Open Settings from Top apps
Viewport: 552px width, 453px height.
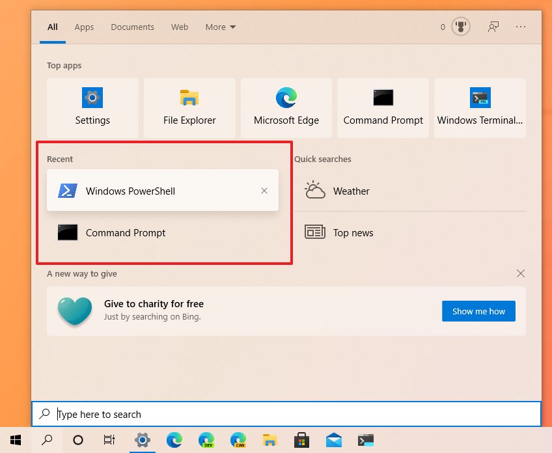[92, 108]
